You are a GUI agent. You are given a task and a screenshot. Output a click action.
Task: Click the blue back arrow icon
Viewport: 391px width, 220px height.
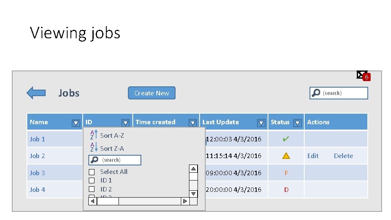tap(36, 93)
